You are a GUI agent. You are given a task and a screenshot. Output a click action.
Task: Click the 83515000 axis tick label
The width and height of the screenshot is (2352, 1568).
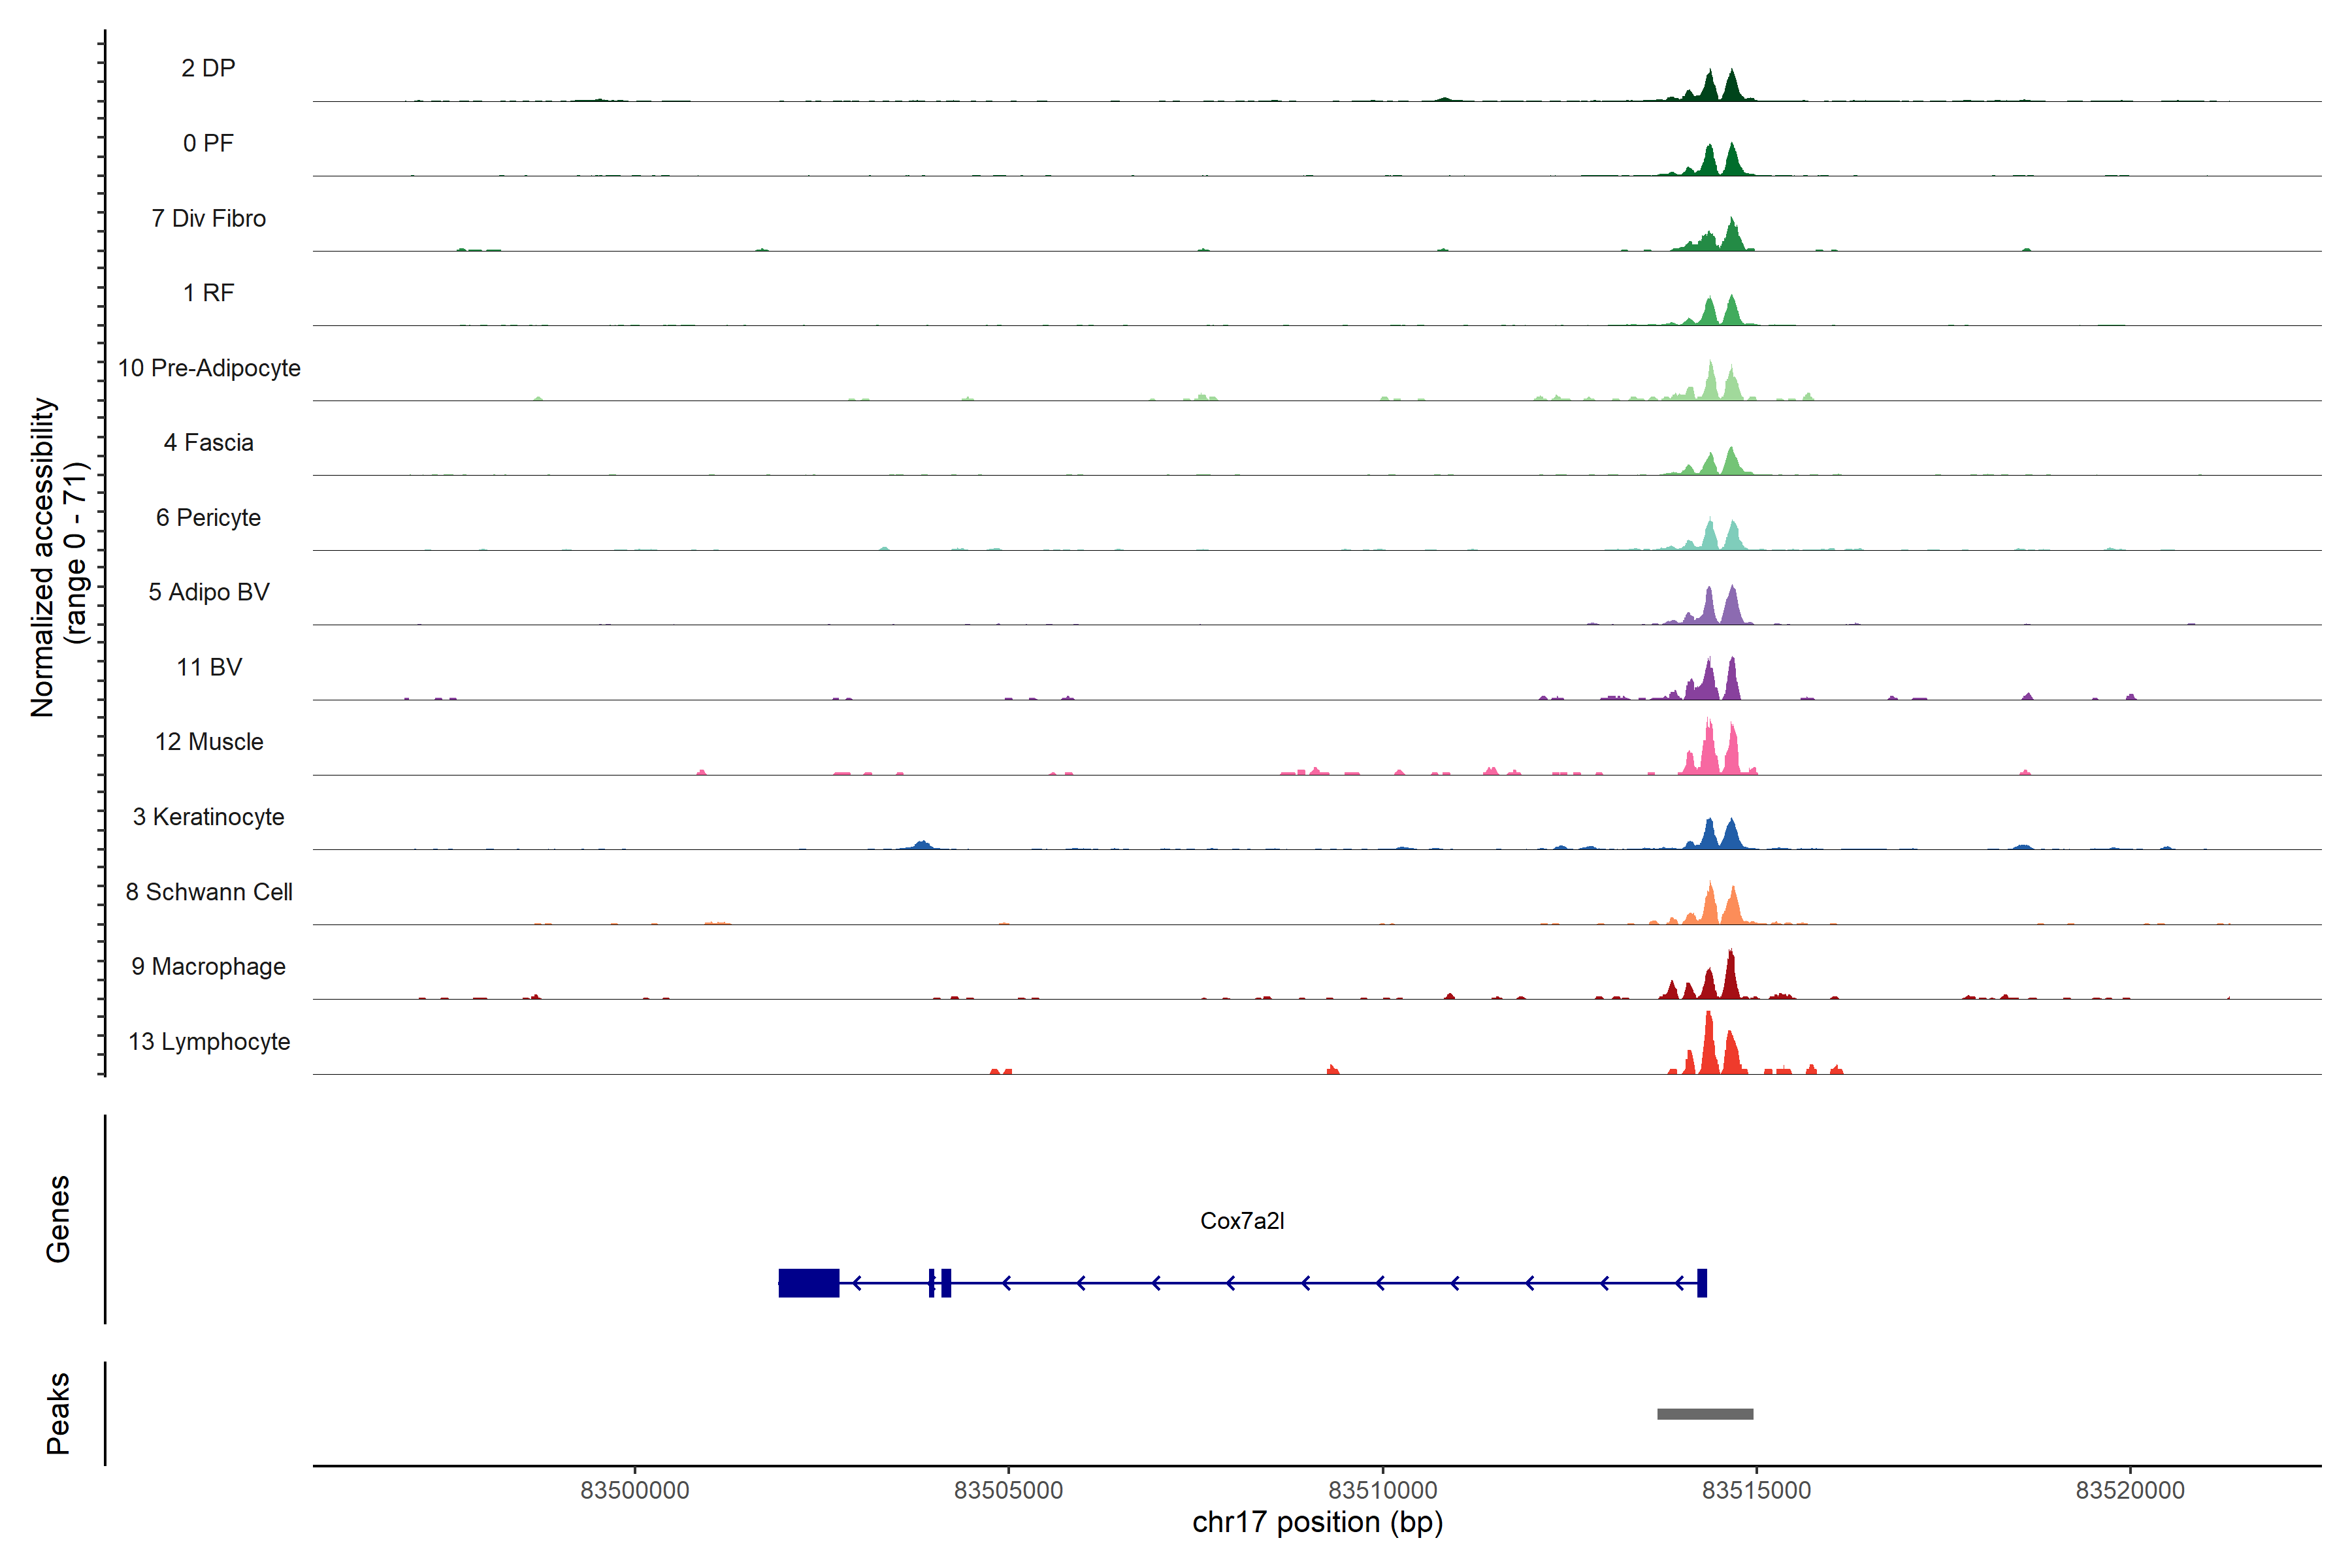(1756, 1490)
